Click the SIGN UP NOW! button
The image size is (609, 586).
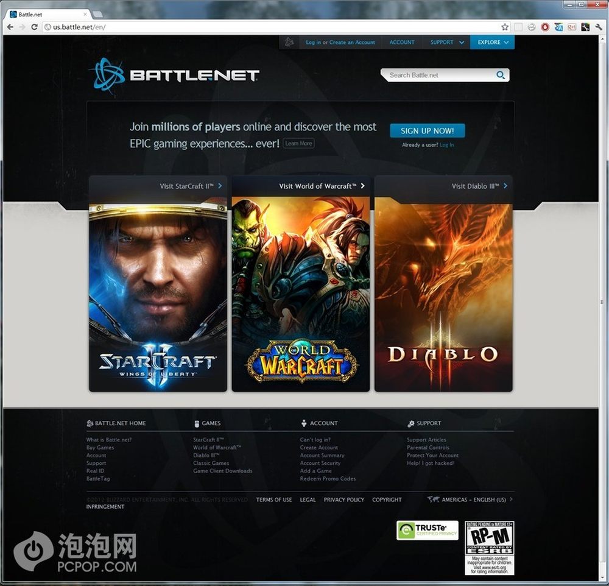[x=428, y=130]
